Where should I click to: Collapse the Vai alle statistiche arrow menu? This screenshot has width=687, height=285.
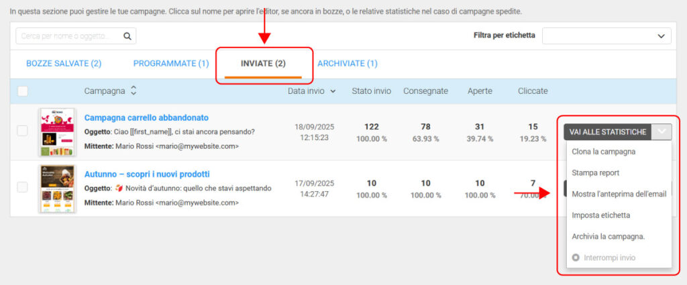point(662,132)
